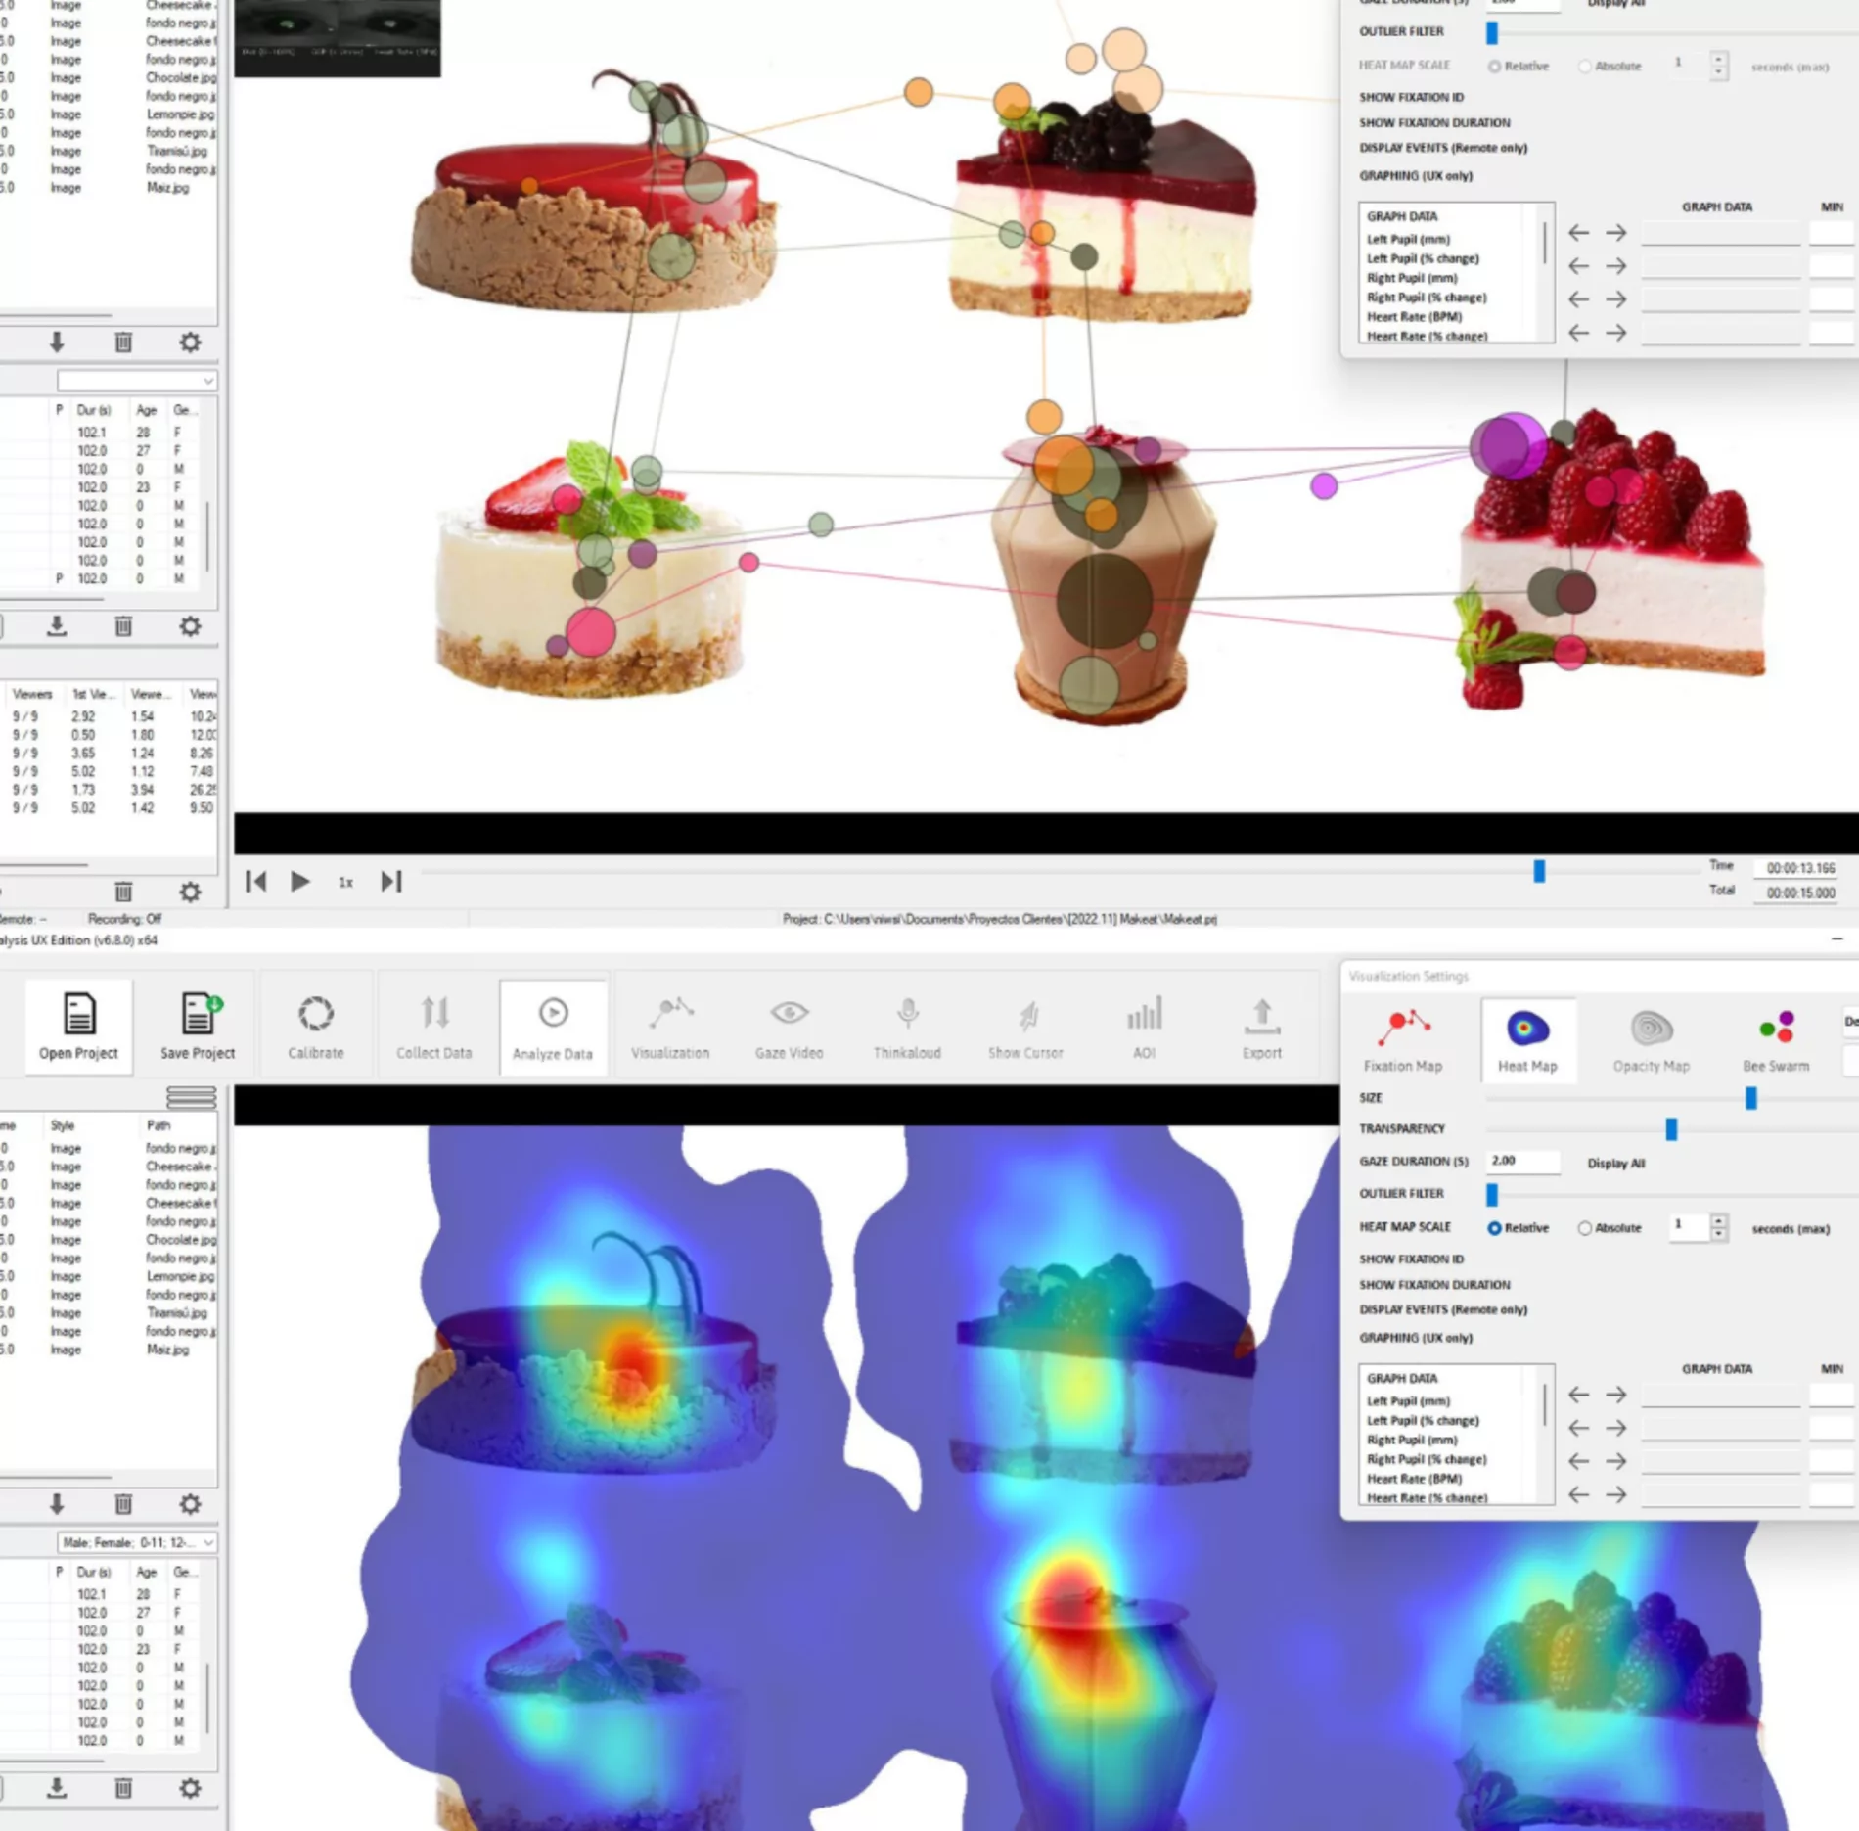Click the Gaze Duration field showing 2.00

pyautogui.click(x=1522, y=1161)
